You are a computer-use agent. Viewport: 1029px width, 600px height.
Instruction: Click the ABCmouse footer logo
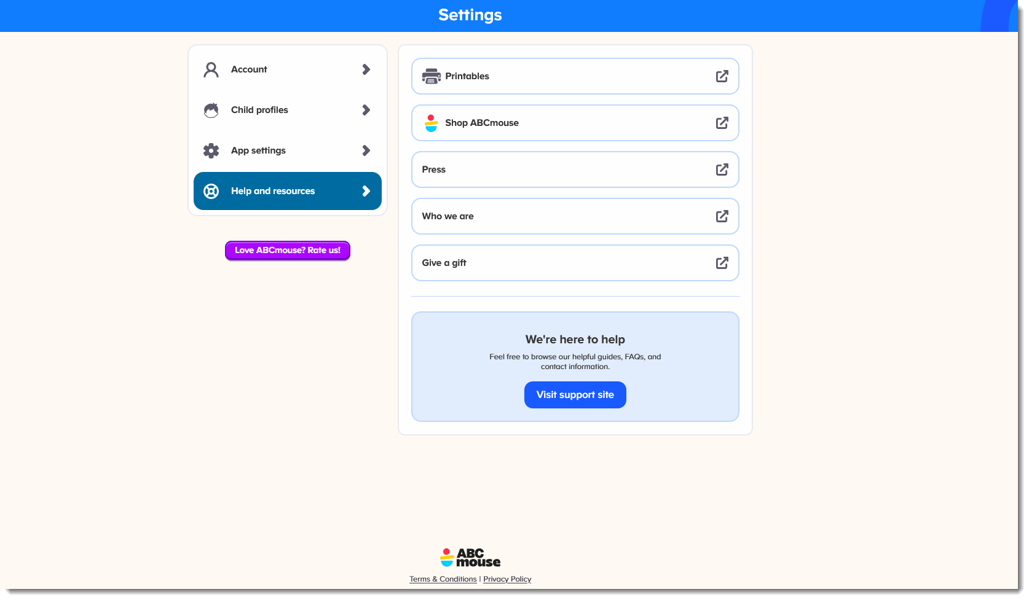[x=470, y=558]
